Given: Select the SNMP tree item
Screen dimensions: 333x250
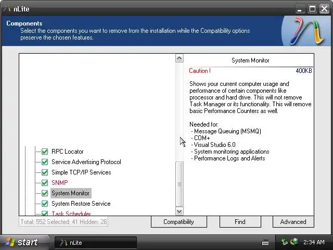Looking at the screenshot, I should [x=60, y=183].
